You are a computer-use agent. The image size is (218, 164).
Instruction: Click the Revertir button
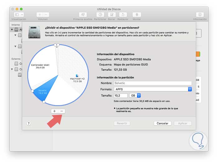pyautogui.click(x=122, y=123)
